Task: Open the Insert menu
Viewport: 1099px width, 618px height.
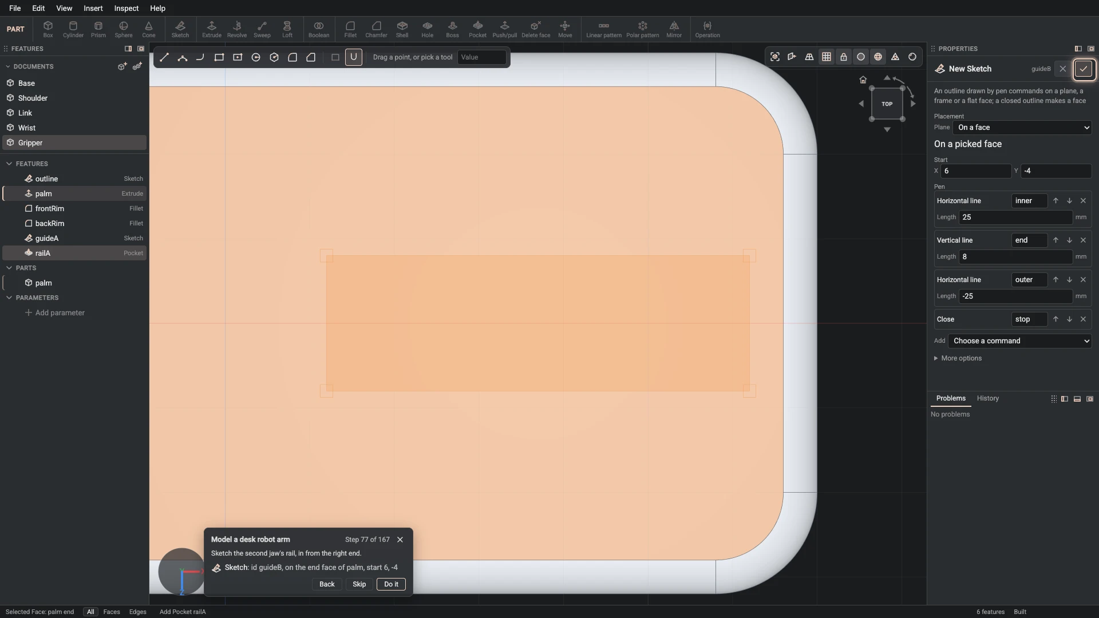Action: (x=93, y=8)
